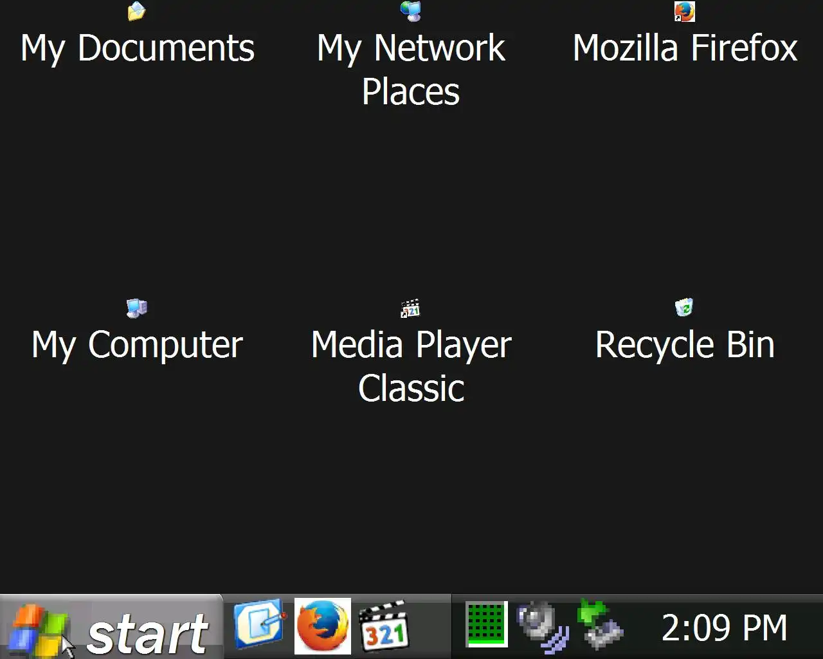Select the Media Player Classic desktop shortcut
Screen dimensions: 823x659
click(411, 308)
